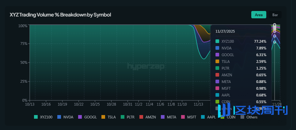Toggle NVDA series in legend
The width and height of the screenshot is (296, 130).
66,117
